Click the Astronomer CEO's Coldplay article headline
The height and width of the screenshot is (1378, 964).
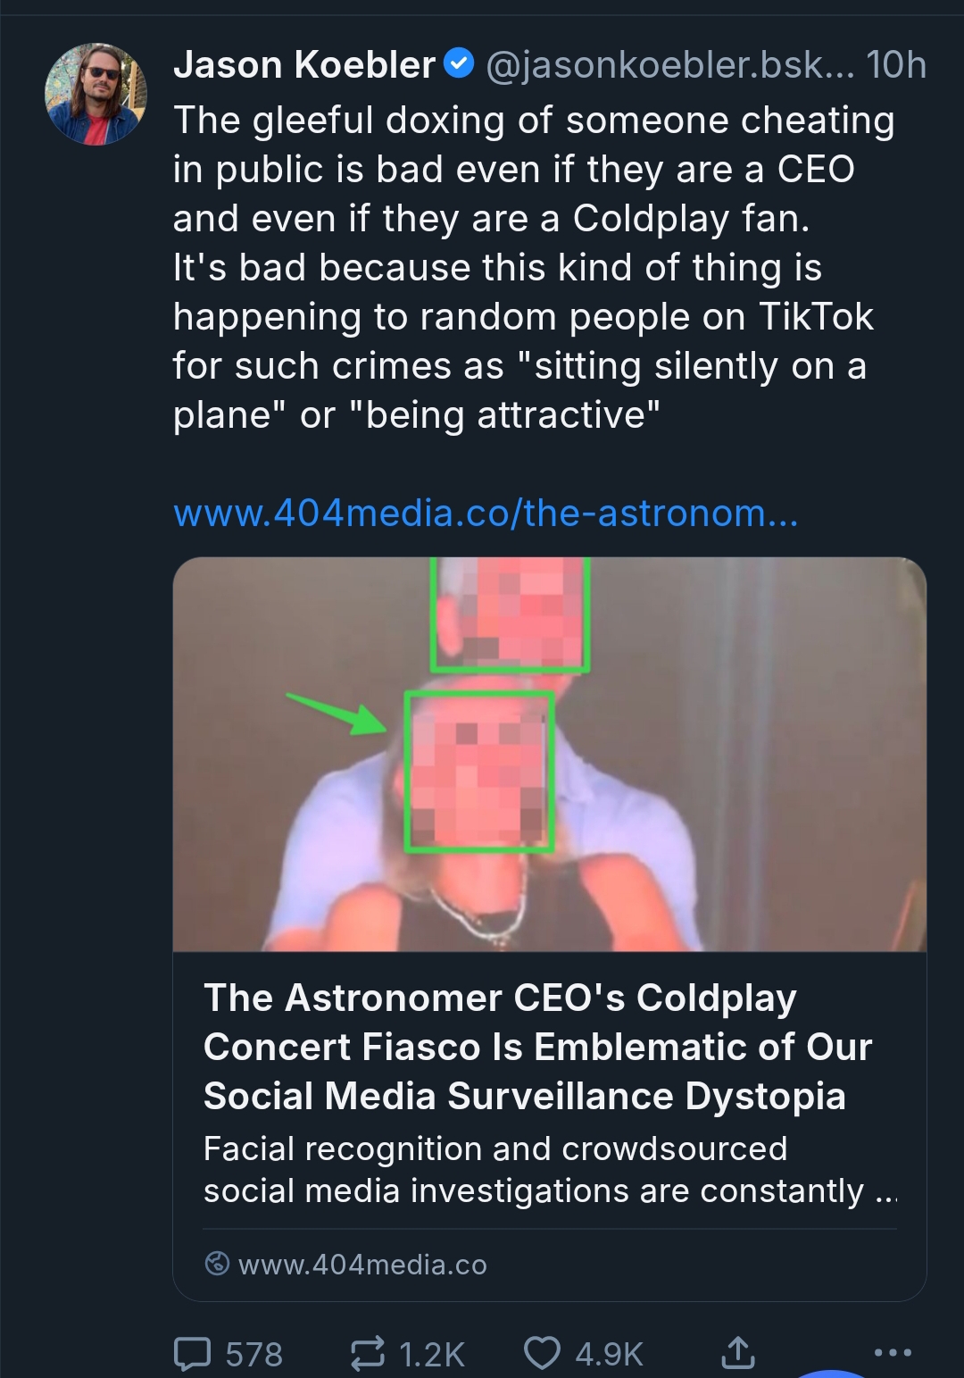537,1047
